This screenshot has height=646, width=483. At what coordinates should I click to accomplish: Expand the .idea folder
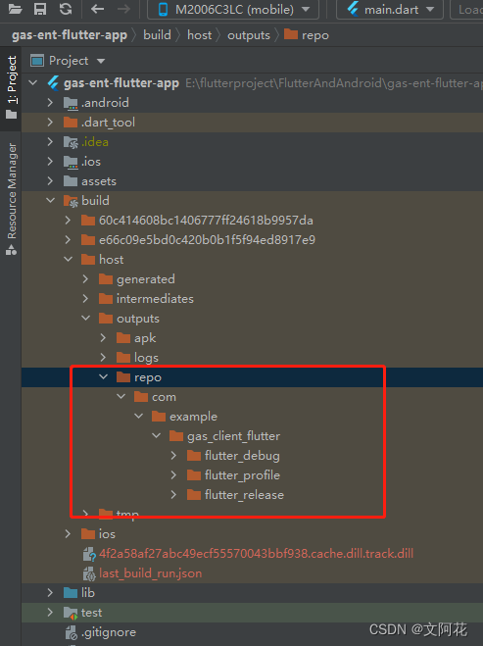50,142
